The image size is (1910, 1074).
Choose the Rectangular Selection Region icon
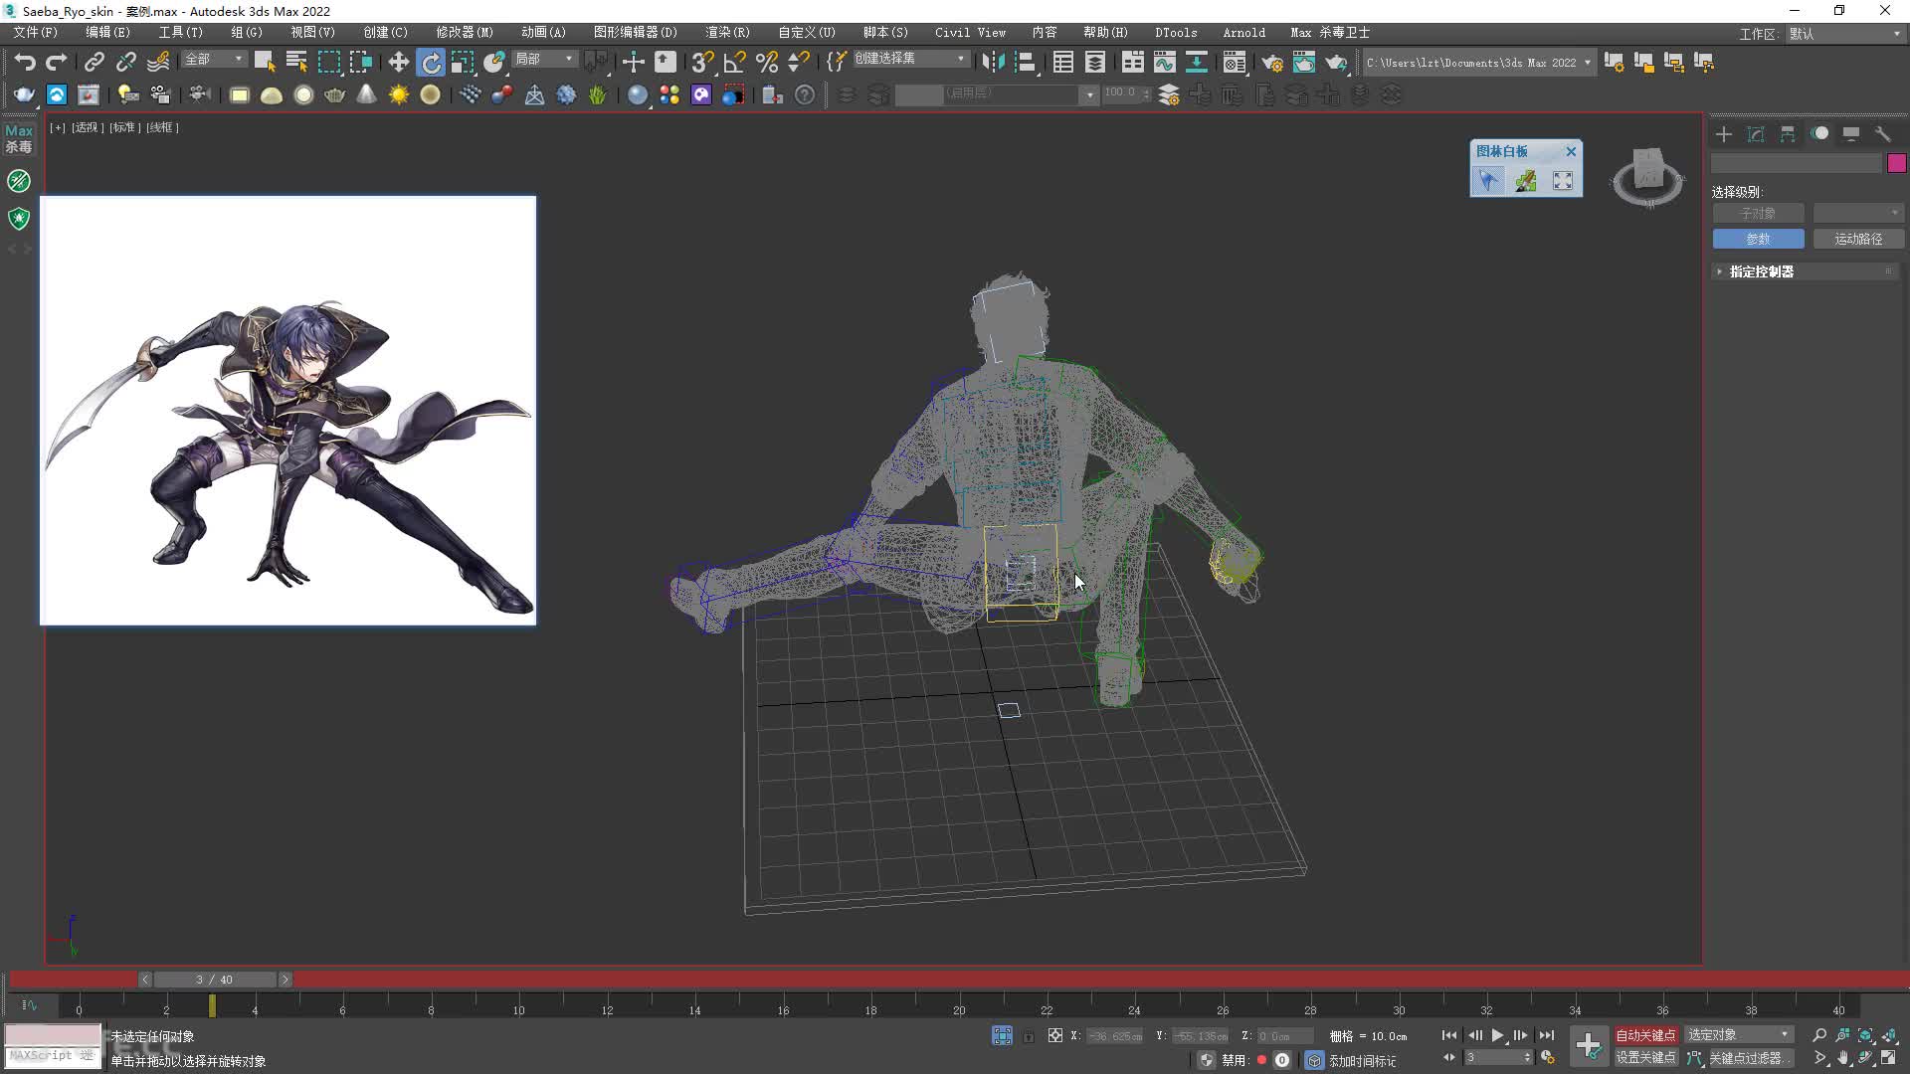click(328, 62)
